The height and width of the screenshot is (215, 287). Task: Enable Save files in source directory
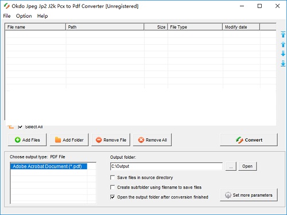[x=113, y=178]
